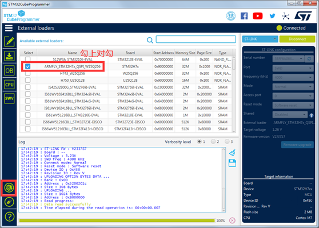The height and width of the screenshot is (228, 319).
Task: Open the help question mark icon
Action: point(9,217)
